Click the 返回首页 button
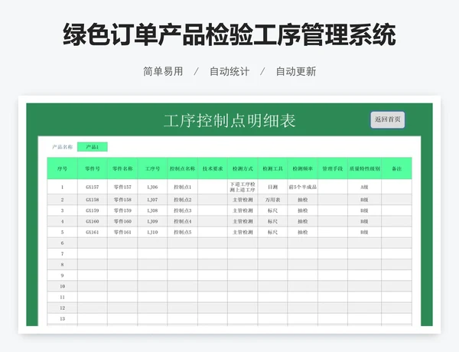This screenshot has height=352, width=459. click(x=388, y=119)
